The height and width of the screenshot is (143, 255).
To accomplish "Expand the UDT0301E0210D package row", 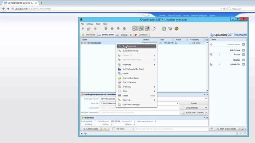I will [82, 43].
